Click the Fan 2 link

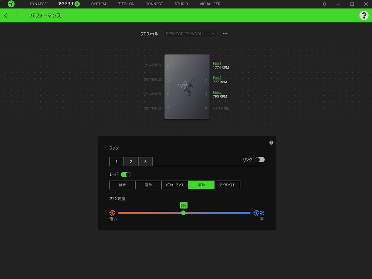[217, 78]
